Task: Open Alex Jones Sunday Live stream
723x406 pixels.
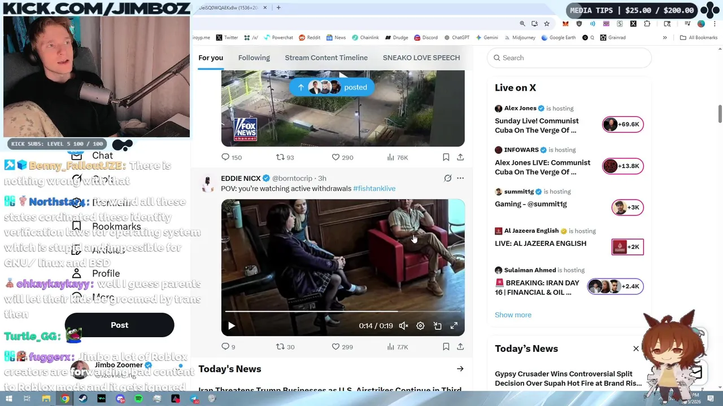Action: [x=569, y=120]
